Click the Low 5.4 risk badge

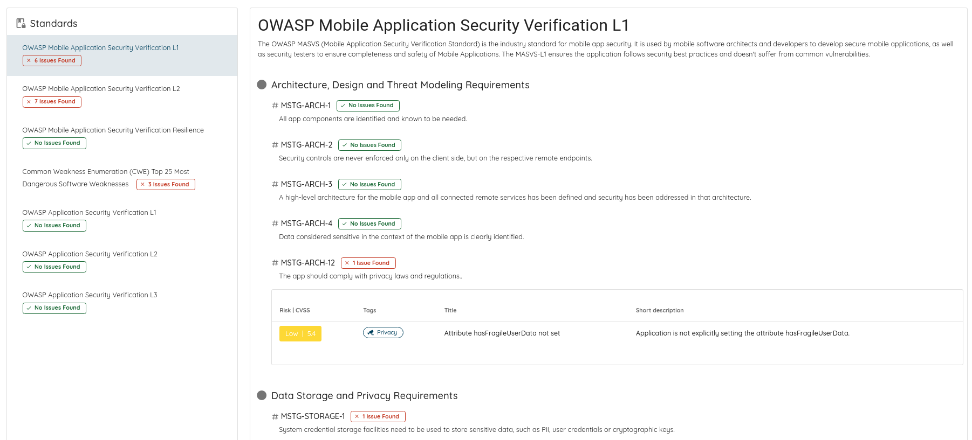(300, 334)
